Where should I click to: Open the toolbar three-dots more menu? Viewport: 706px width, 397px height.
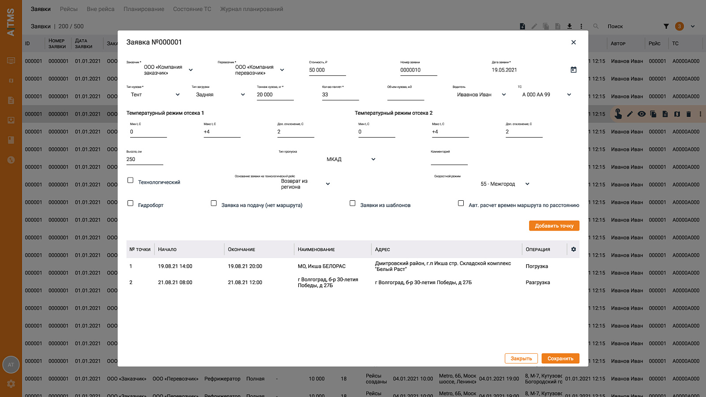point(582,26)
